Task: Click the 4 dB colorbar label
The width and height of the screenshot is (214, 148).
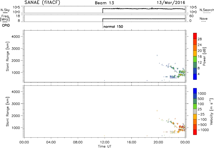Action: click(199, 74)
